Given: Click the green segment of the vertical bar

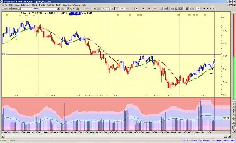Looking at the screenshot, I should click(x=234, y=78).
